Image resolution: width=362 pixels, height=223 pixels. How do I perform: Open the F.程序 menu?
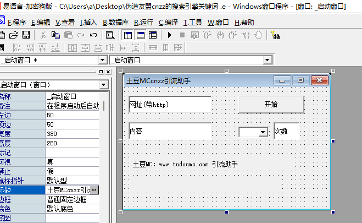[16, 23]
